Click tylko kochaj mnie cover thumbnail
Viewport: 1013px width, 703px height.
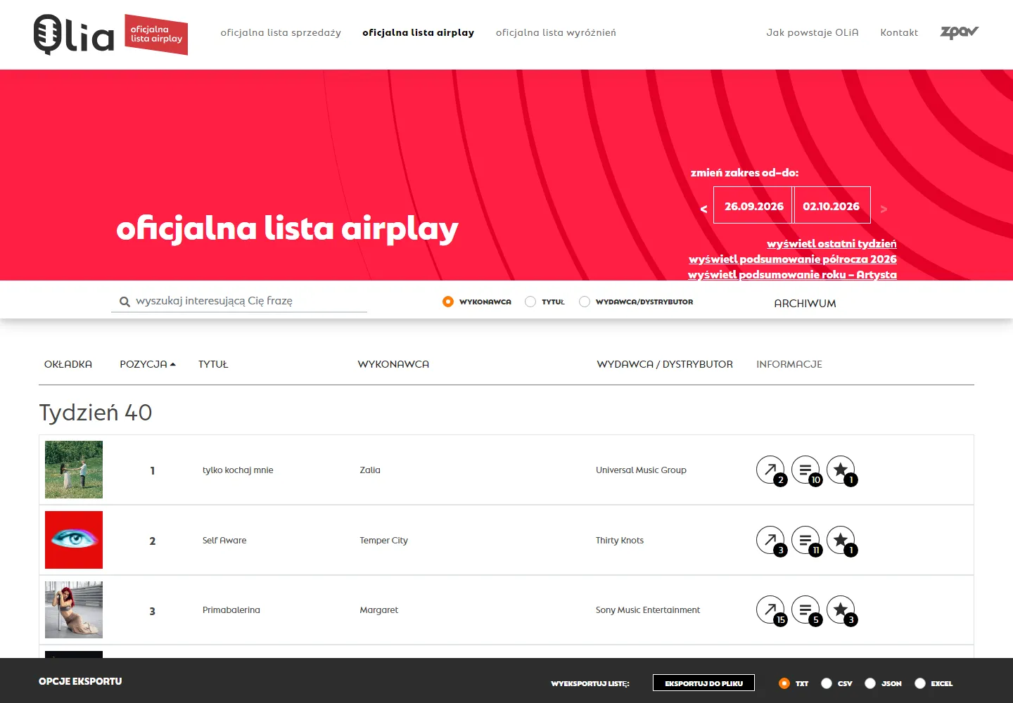coord(74,470)
